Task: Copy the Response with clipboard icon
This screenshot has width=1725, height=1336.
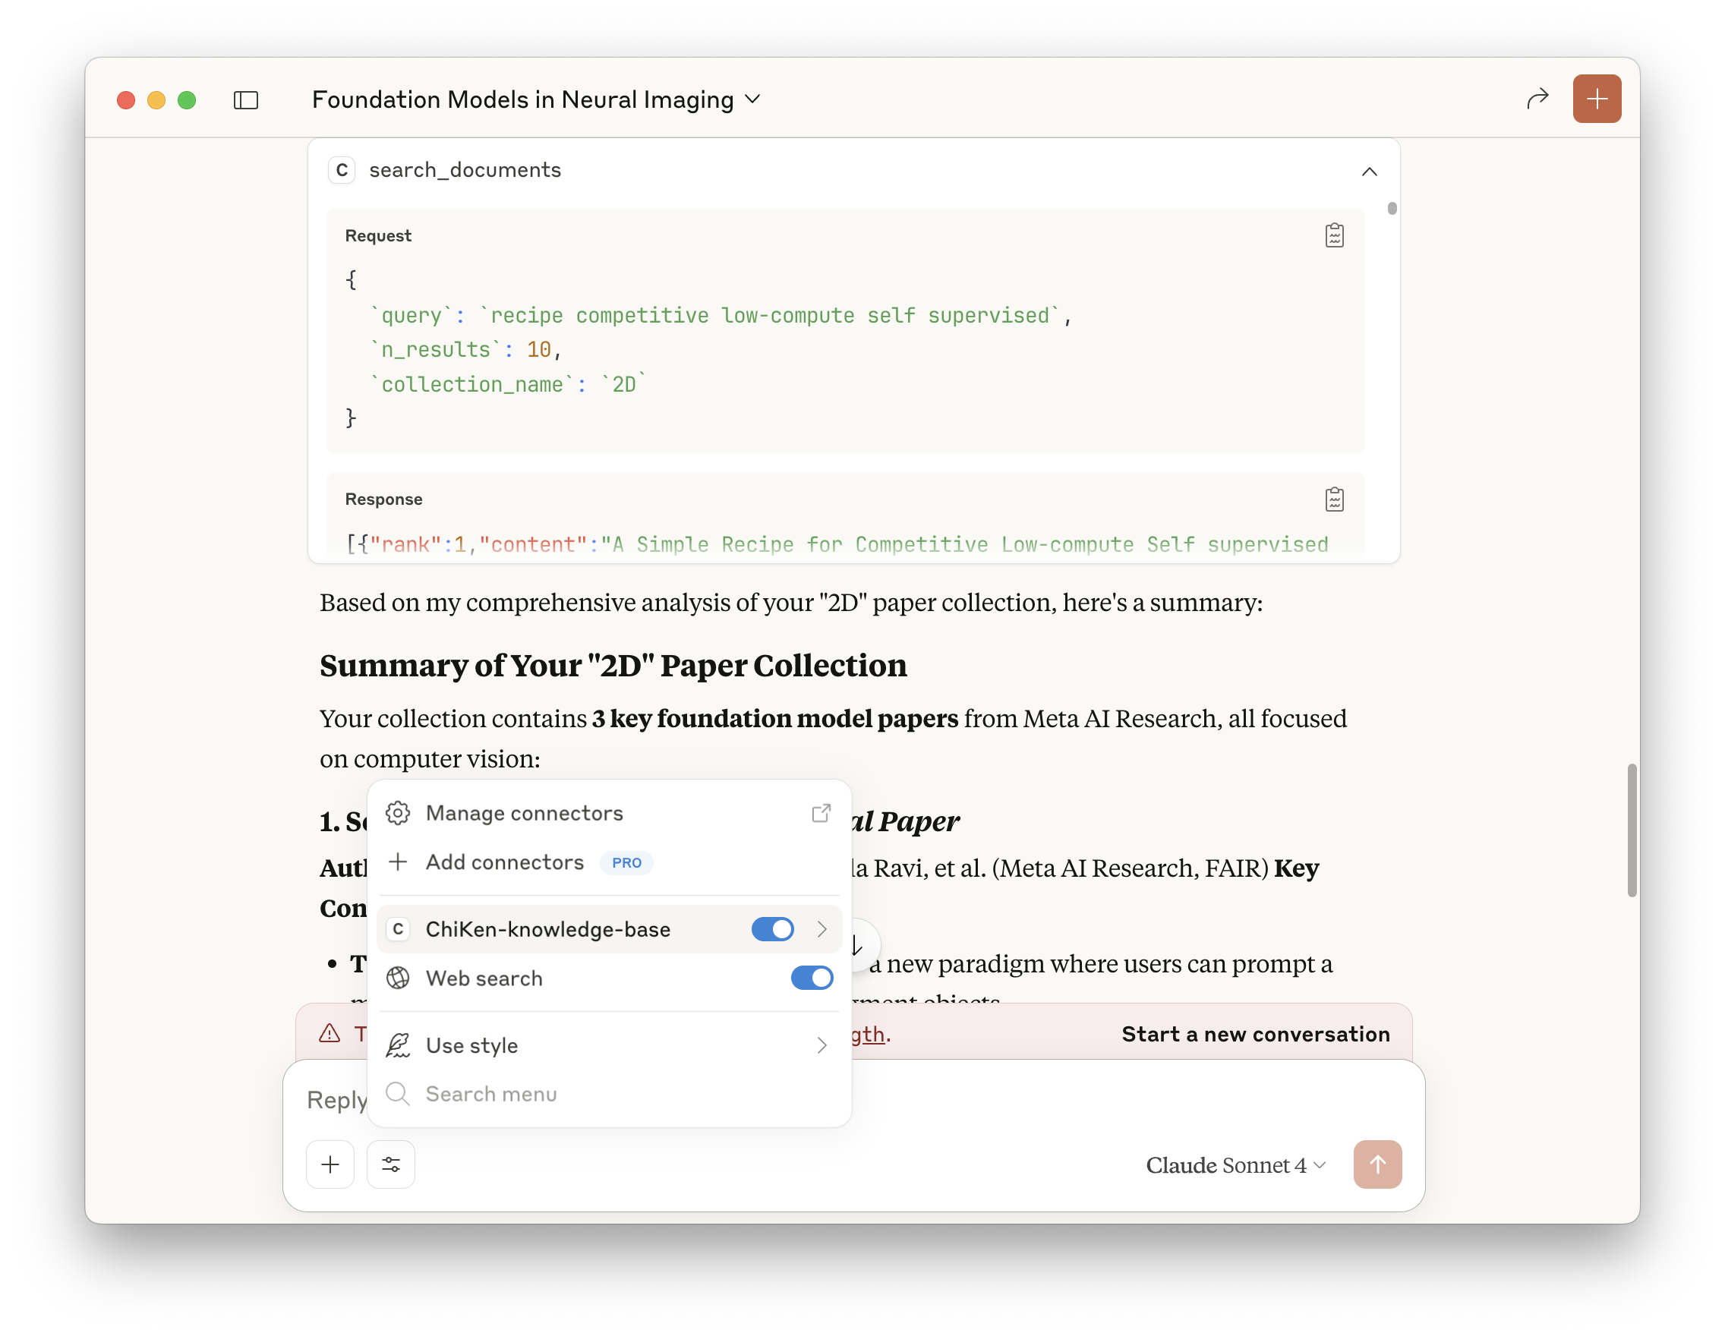Action: click(x=1334, y=499)
